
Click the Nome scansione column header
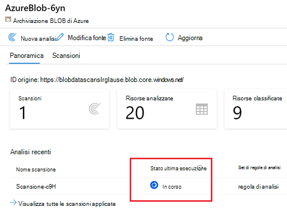(x=36, y=170)
